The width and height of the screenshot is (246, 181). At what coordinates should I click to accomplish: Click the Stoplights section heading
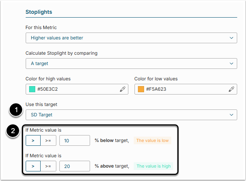39,12
